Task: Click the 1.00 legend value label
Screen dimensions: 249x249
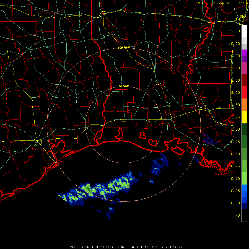Action: point(235,129)
